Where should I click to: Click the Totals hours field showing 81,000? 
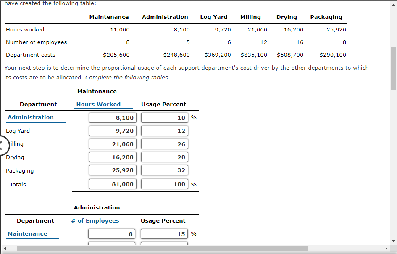[x=113, y=183]
